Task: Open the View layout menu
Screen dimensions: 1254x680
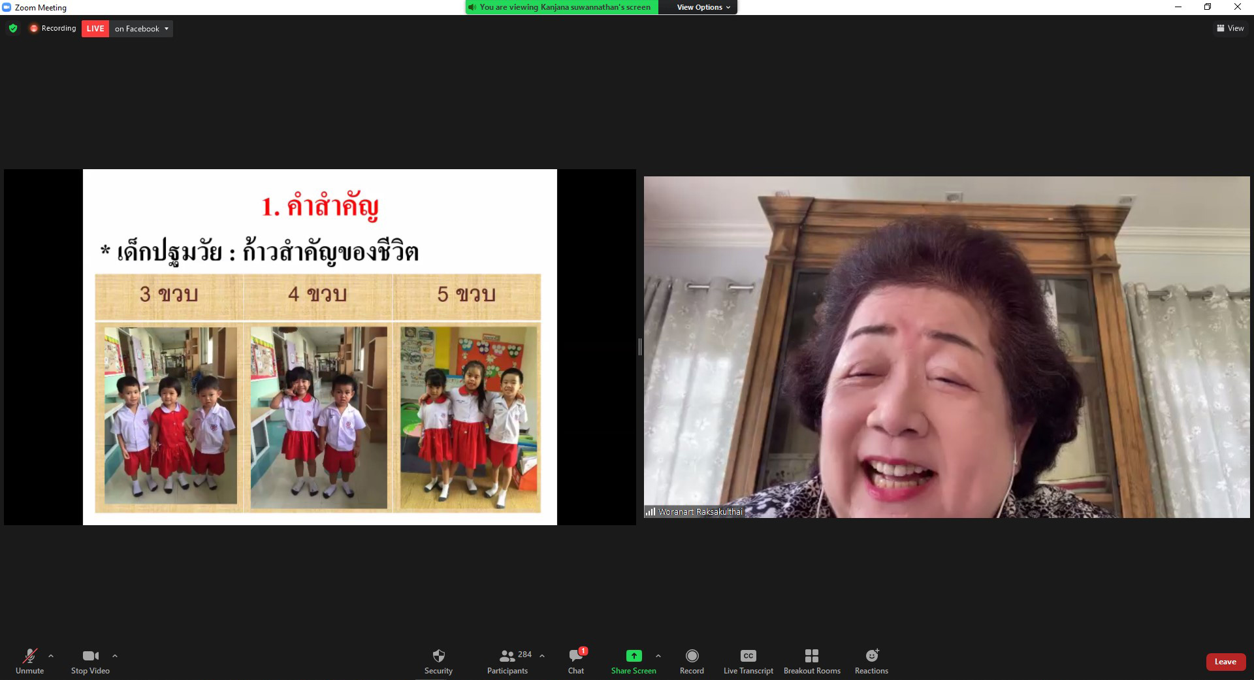Action: click(1230, 28)
